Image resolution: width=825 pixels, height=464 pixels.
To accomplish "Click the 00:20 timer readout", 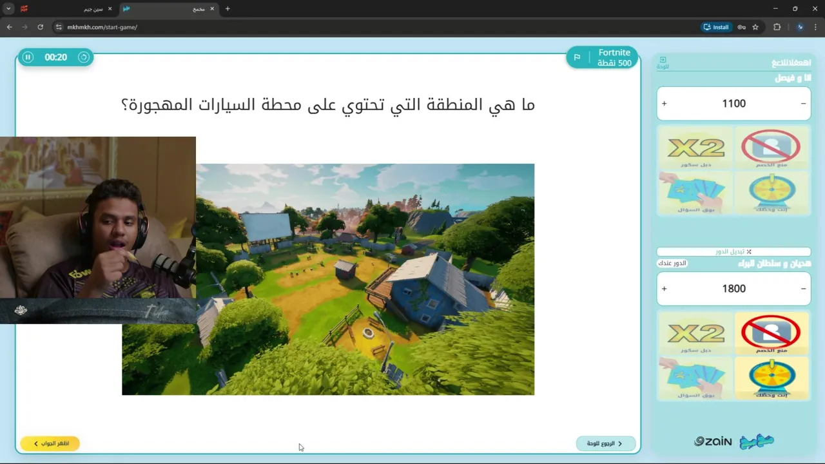I will (x=55, y=57).
